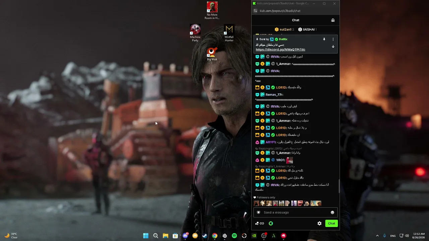The height and width of the screenshot is (241, 429).
Task: Click the kick.com address bar URL
Action: [x=280, y=11]
